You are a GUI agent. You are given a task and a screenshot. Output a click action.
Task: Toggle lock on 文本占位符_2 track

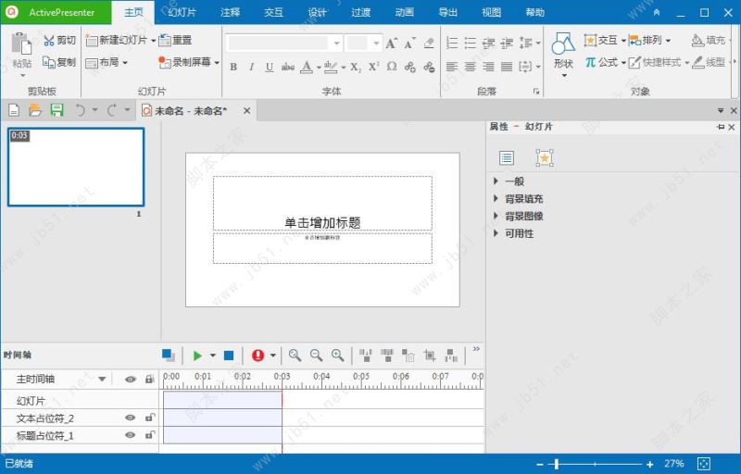click(x=149, y=418)
